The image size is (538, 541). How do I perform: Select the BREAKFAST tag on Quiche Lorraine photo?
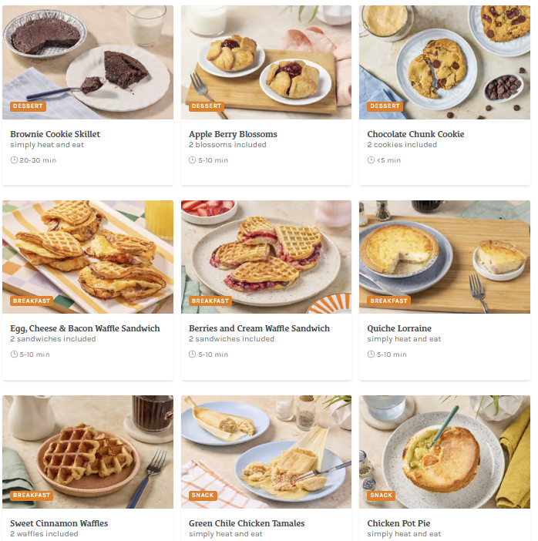pyautogui.click(x=388, y=301)
